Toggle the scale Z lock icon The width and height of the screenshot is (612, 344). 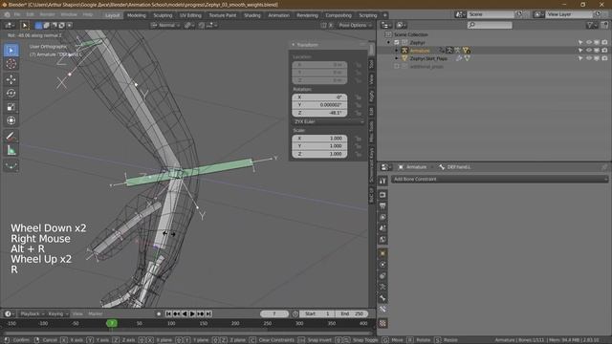tap(358, 154)
